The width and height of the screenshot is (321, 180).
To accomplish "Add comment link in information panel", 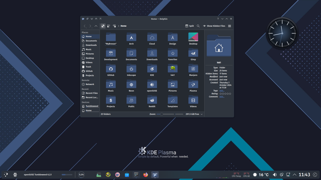I will (222, 97).
